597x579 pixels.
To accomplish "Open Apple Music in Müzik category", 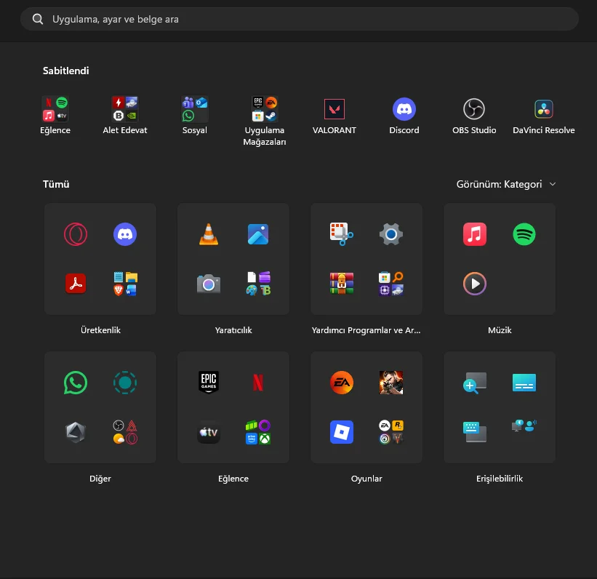I will coord(475,234).
